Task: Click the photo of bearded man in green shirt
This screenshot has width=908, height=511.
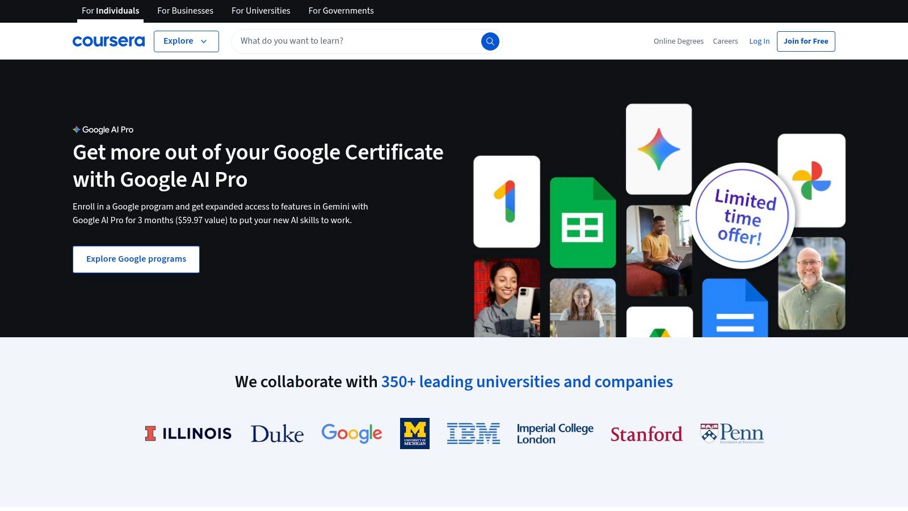Action: pos(812,283)
